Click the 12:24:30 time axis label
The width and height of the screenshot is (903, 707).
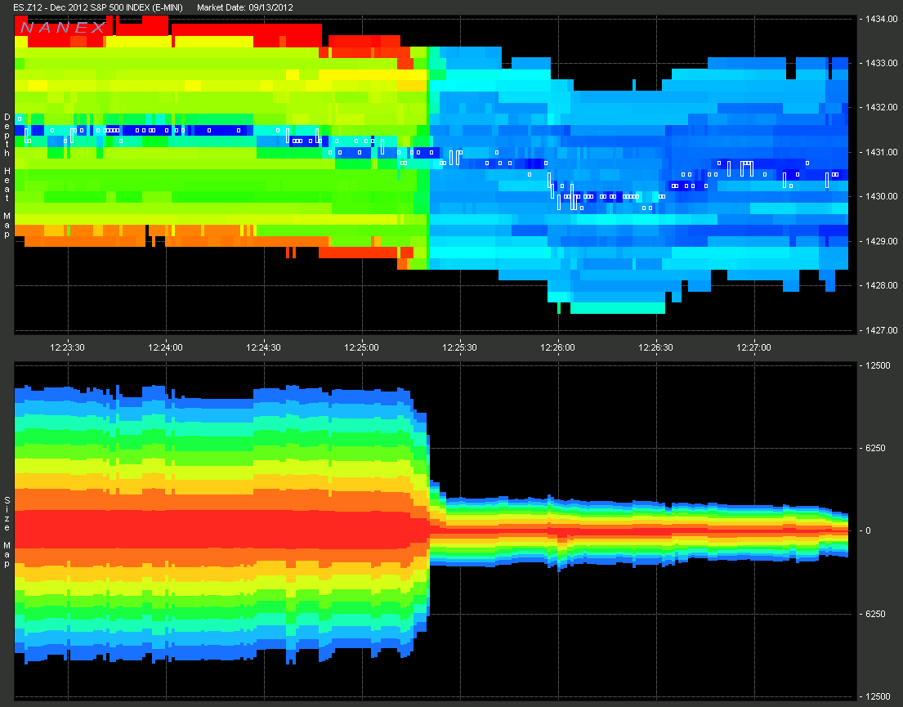(x=263, y=347)
